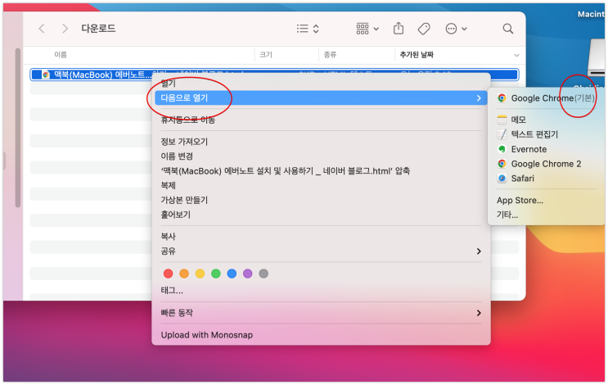Screen dimensions: 608x385
Task: Apply the orange tag color
Action: click(x=184, y=274)
